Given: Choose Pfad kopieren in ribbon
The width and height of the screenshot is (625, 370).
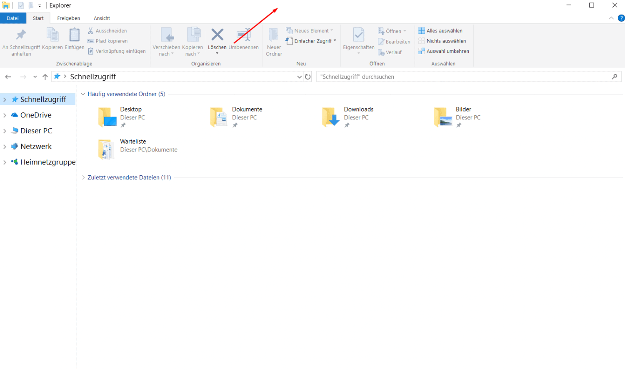Looking at the screenshot, I should click(x=107, y=41).
